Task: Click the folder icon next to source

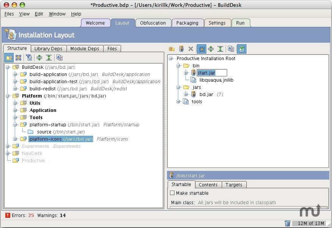Action: (x=31, y=132)
